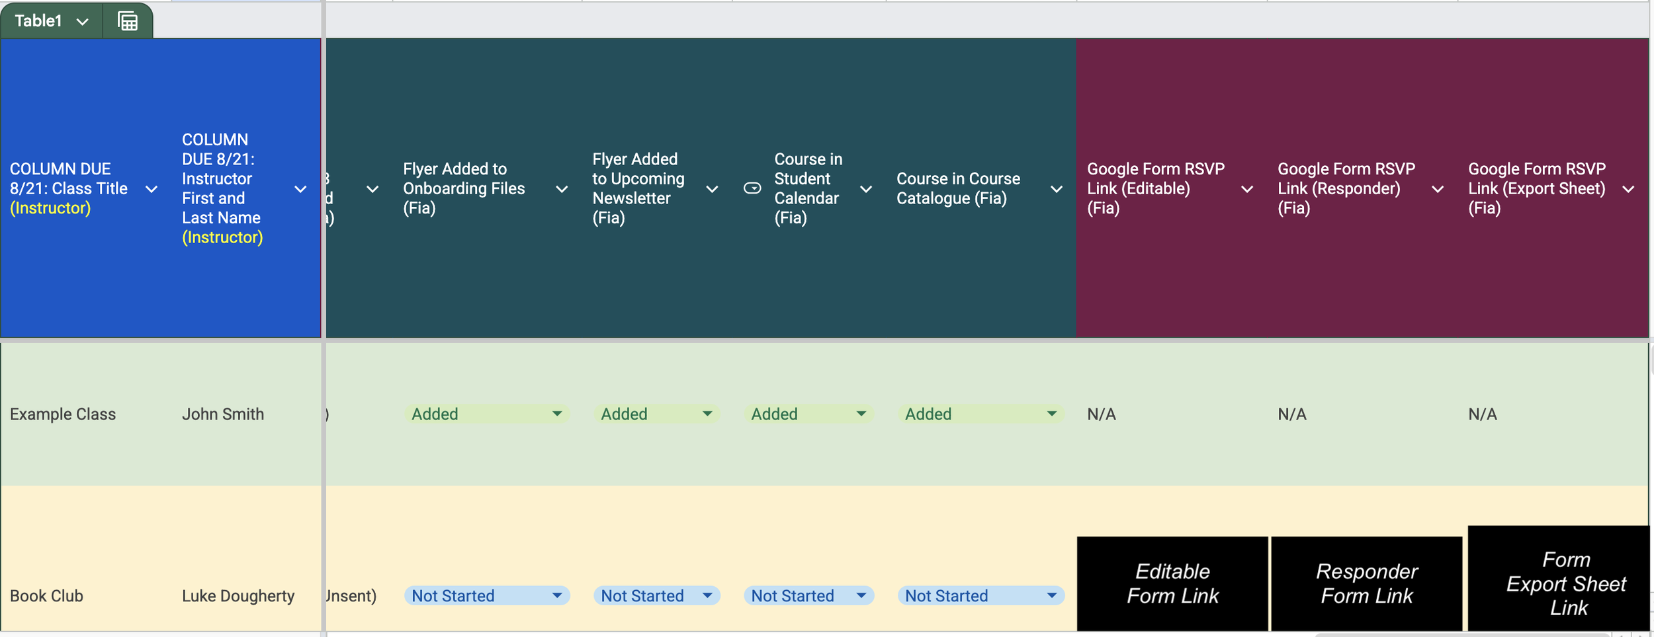This screenshot has height=637, width=1654.
Task: Select the Example Class cell
Action: point(87,414)
